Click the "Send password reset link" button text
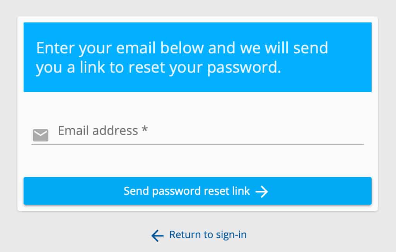Viewport: 396px width, 252px height. [186, 191]
